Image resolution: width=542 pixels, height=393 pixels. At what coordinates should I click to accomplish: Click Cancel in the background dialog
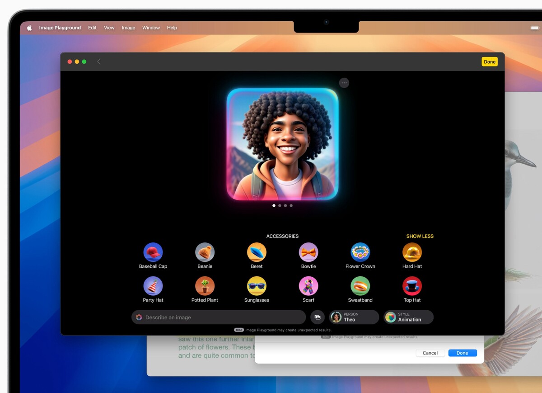[430, 353]
